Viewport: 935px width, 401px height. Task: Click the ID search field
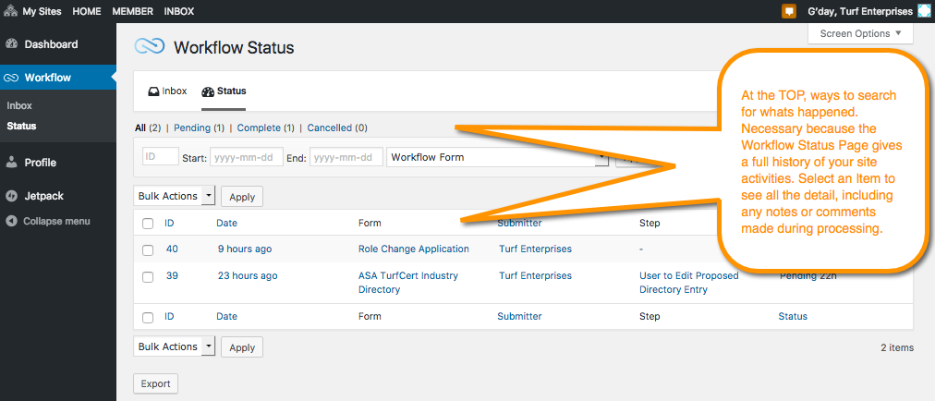tap(161, 156)
